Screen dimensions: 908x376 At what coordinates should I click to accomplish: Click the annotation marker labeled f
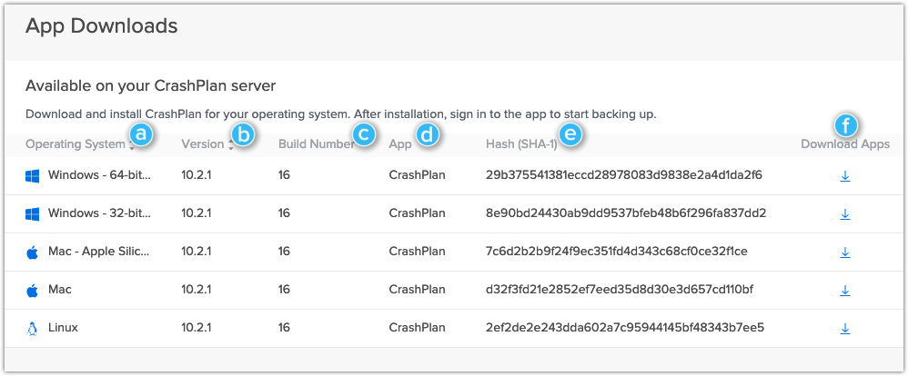tap(845, 125)
